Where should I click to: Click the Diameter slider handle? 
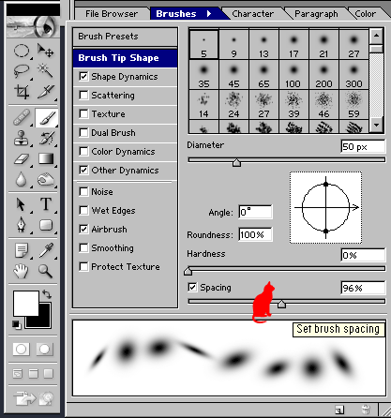[236, 163]
